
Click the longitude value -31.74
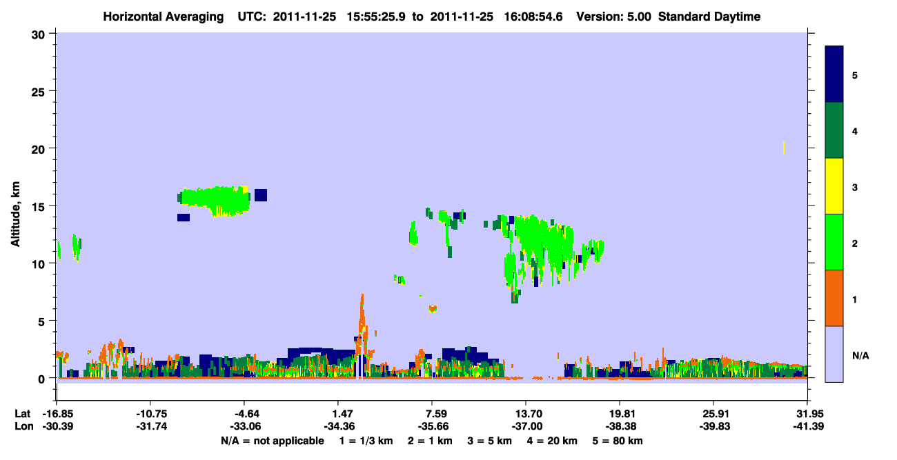click(x=150, y=426)
